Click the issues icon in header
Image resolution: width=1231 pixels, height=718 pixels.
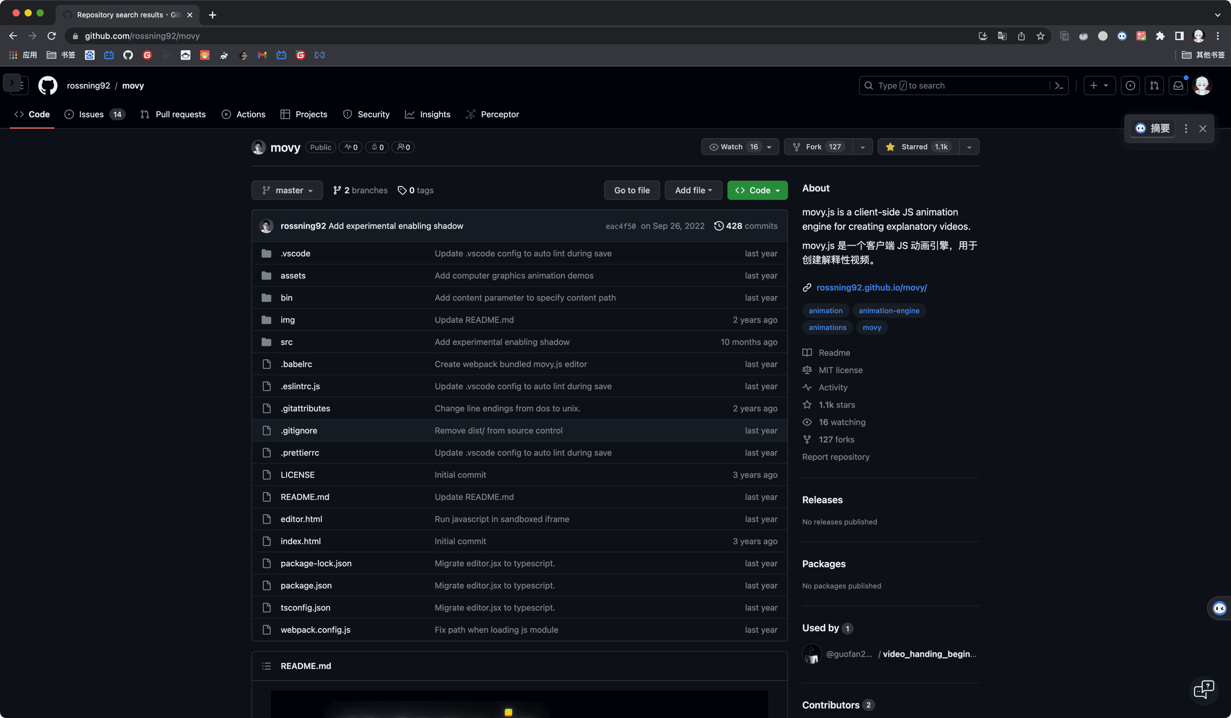pyautogui.click(x=1130, y=85)
